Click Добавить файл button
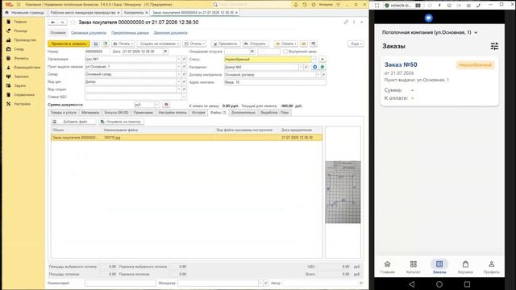The height and width of the screenshot is (290, 516). click(74, 122)
